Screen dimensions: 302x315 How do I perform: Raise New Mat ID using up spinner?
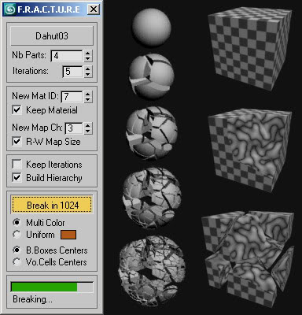click(x=88, y=94)
